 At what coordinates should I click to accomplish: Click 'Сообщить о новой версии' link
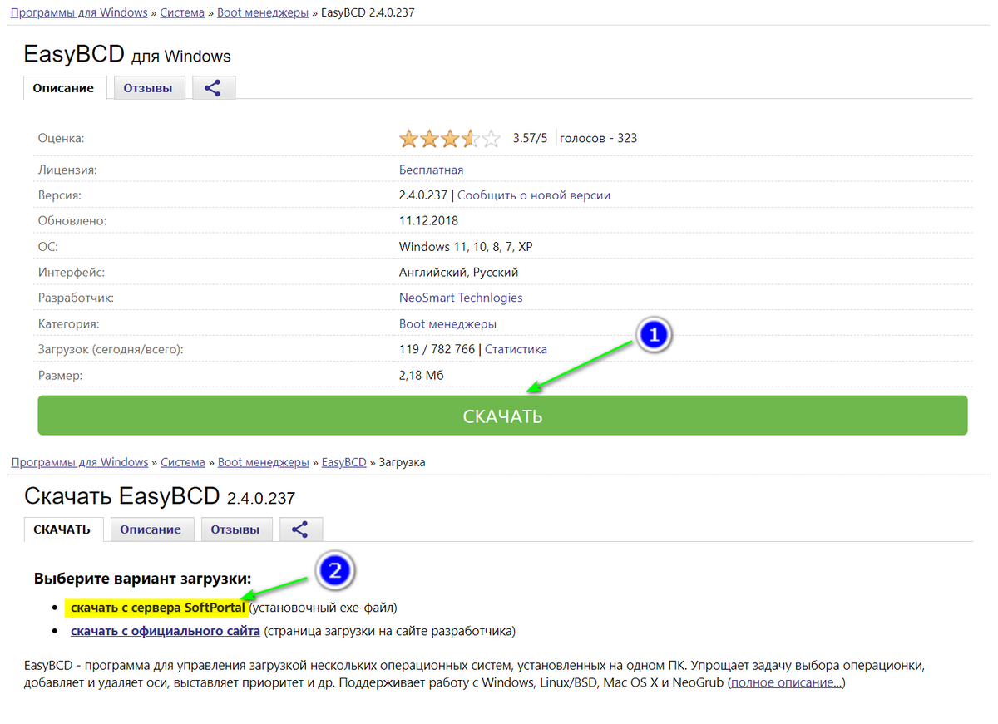[534, 195]
